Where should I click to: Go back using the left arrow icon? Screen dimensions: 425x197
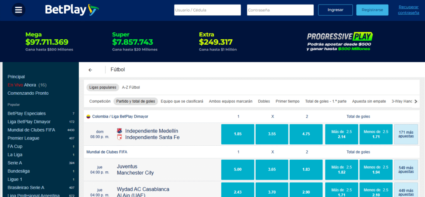90,70
